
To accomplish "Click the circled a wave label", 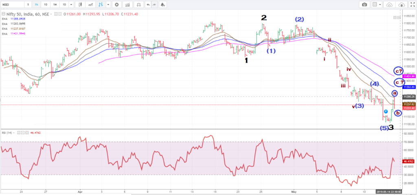I will pos(395,93).
